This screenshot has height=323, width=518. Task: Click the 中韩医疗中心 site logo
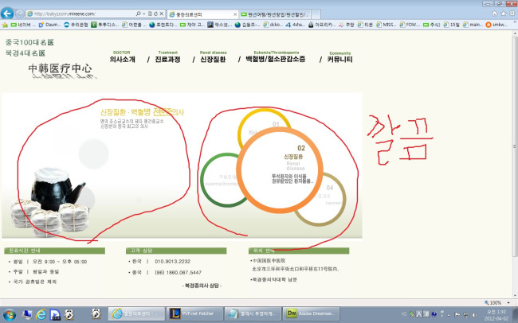[x=59, y=70]
